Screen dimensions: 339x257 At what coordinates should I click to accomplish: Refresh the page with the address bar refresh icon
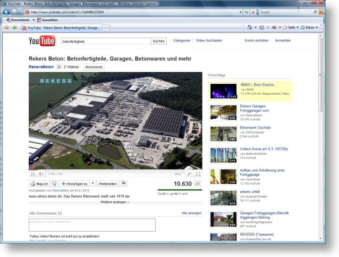(247, 12)
